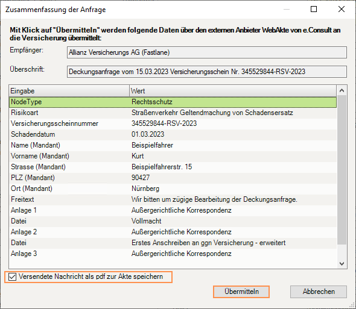Select the PLZ (Mandant) 90427 row
Image resolution: width=356 pixels, height=309 pixels.
[x=173, y=178]
